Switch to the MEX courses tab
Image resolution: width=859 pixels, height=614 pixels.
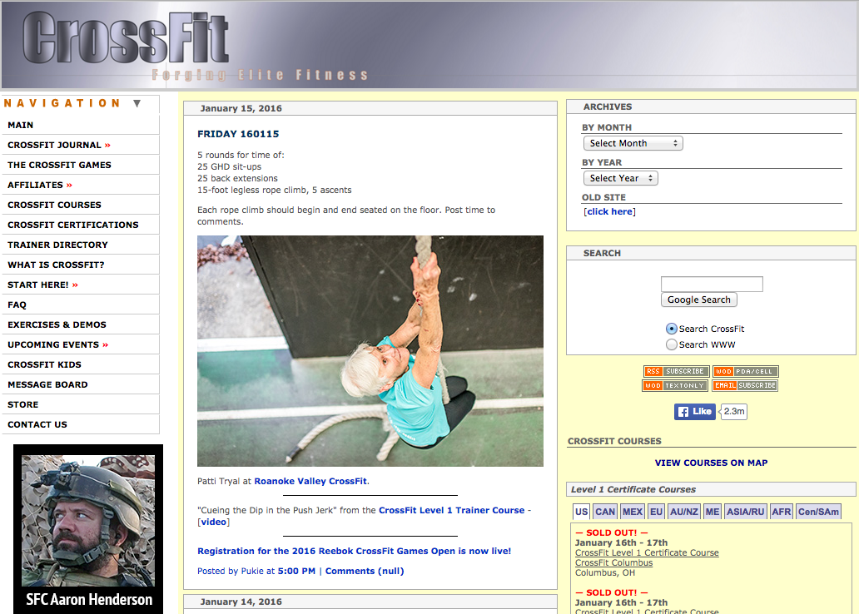[633, 512]
